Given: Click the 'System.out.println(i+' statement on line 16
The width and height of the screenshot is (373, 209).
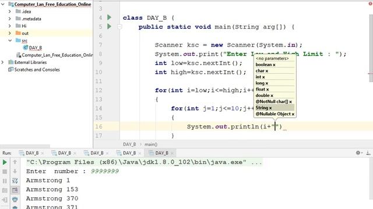Looking at the screenshot, I should pos(234,127).
